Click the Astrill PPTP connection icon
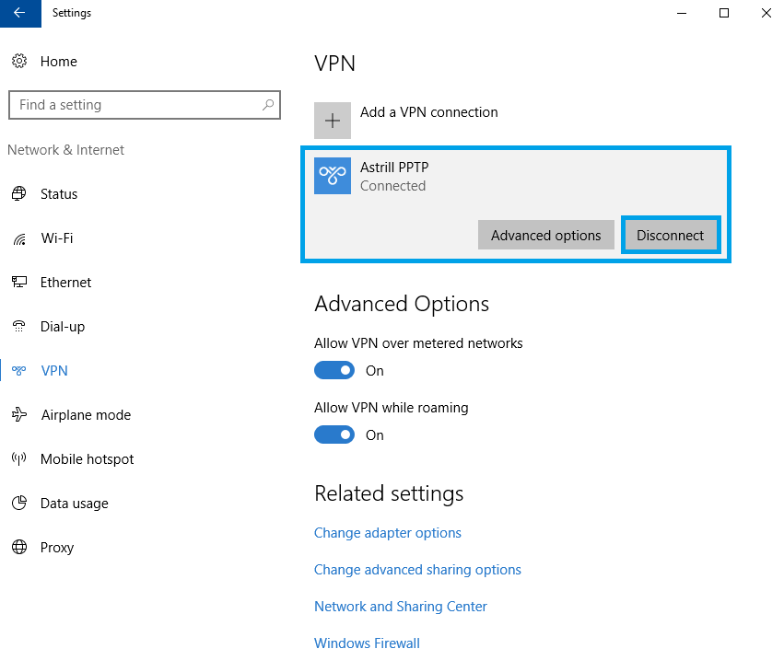The image size is (784, 672). pyautogui.click(x=333, y=176)
